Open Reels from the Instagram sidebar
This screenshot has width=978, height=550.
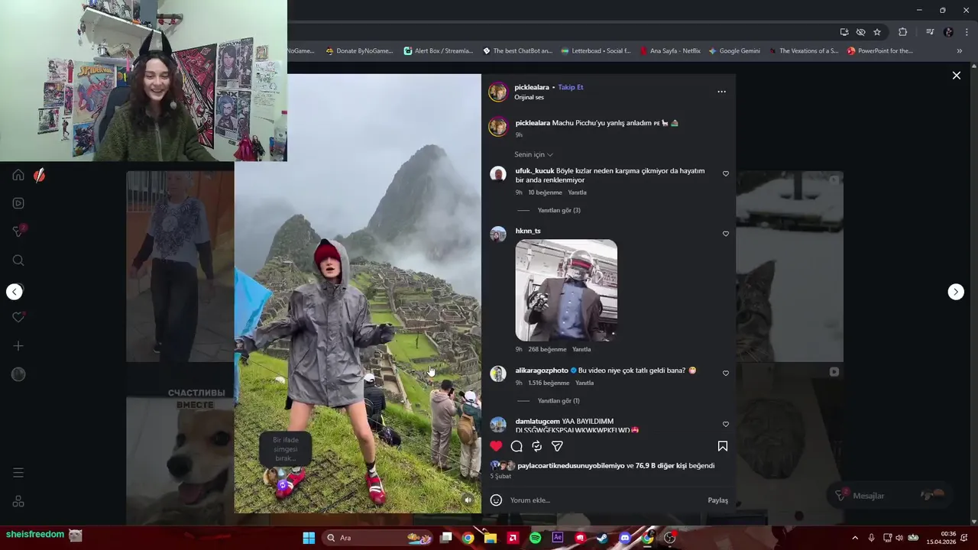(18, 203)
